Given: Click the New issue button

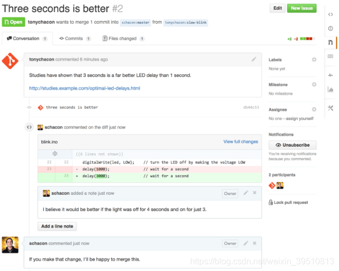Looking at the screenshot, I should [302, 8].
